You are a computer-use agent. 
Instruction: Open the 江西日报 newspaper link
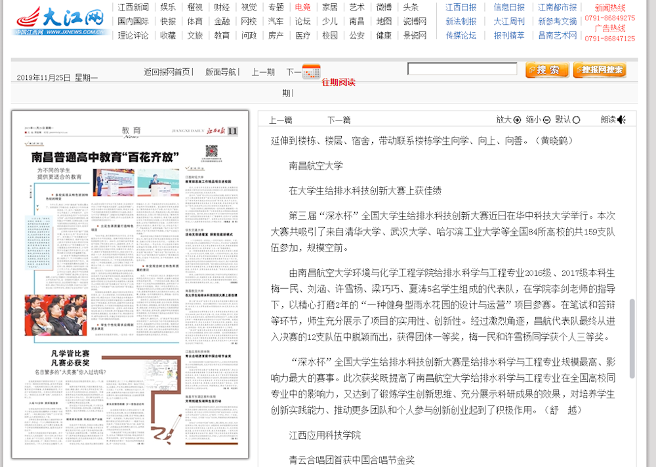(461, 7)
